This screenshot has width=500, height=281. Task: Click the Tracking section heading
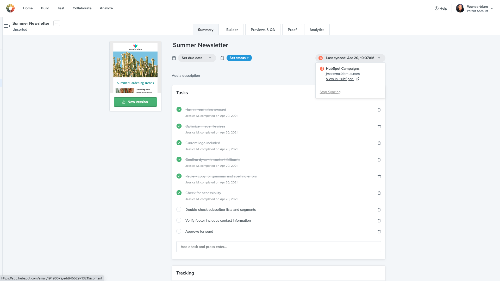point(185,273)
